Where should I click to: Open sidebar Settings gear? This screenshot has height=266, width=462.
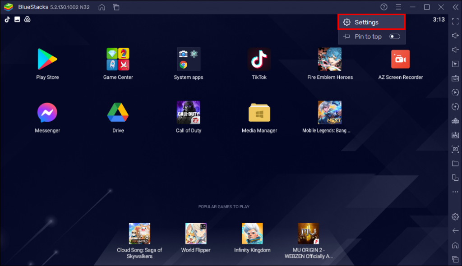coord(456,217)
